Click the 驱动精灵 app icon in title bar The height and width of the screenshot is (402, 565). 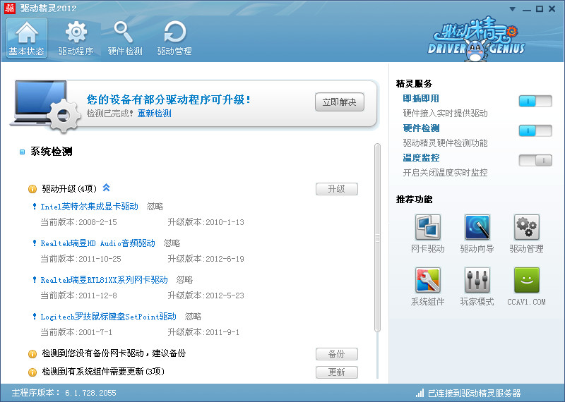10,8
